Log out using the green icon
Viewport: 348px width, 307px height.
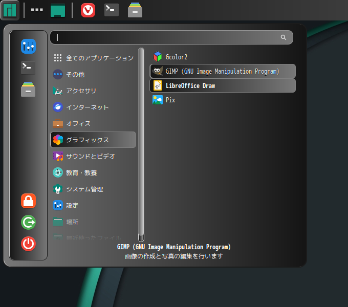pyautogui.click(x=28, y=222)
